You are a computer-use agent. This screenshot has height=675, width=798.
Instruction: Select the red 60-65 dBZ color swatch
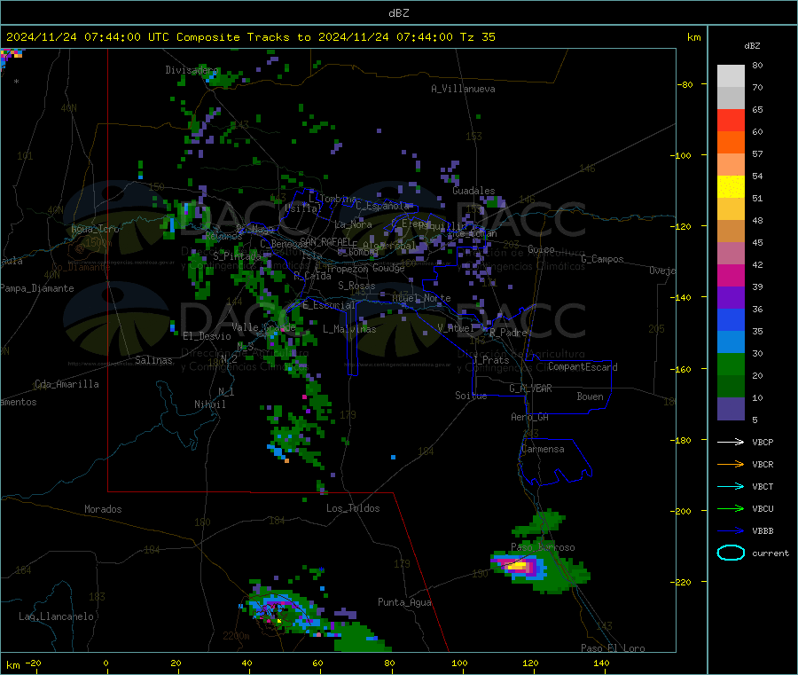point(731,120)
